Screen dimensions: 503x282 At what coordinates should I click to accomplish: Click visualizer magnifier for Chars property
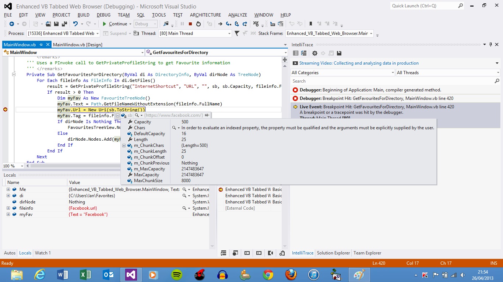click(x=174, y=128)
